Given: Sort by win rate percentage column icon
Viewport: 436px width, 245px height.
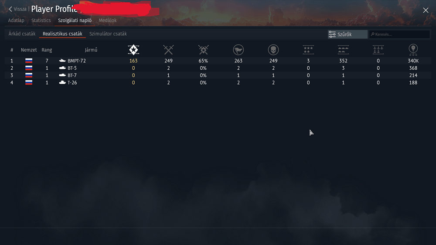Looking at the screenshot, I should (203, 50).
